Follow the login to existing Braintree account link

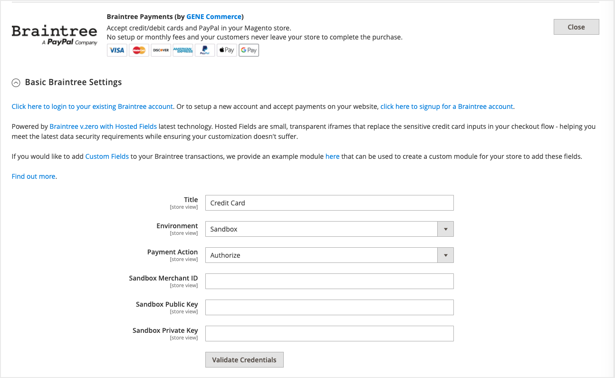coord(92,107)
